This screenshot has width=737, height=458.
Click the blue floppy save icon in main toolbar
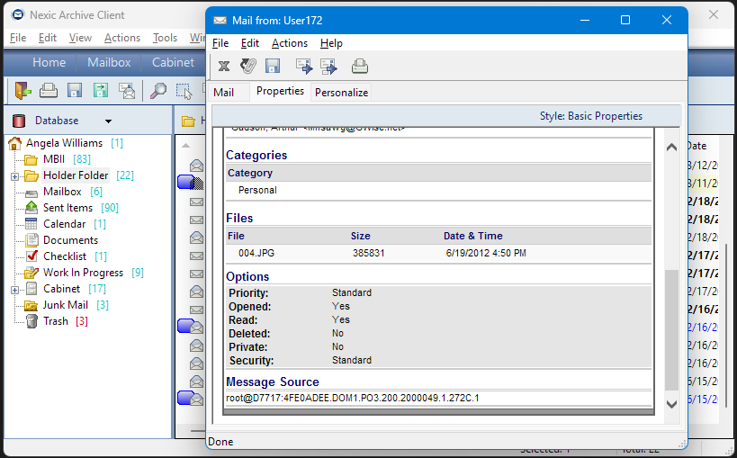pos(75,90)
